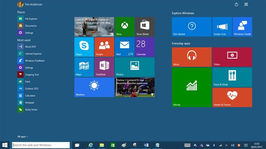The height and width of the screenshot is (149, 266).
Task: Open the Photos tile
Action: 135,67
